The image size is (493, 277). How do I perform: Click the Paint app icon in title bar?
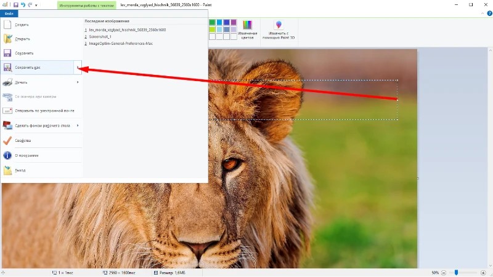coord(5,5)
